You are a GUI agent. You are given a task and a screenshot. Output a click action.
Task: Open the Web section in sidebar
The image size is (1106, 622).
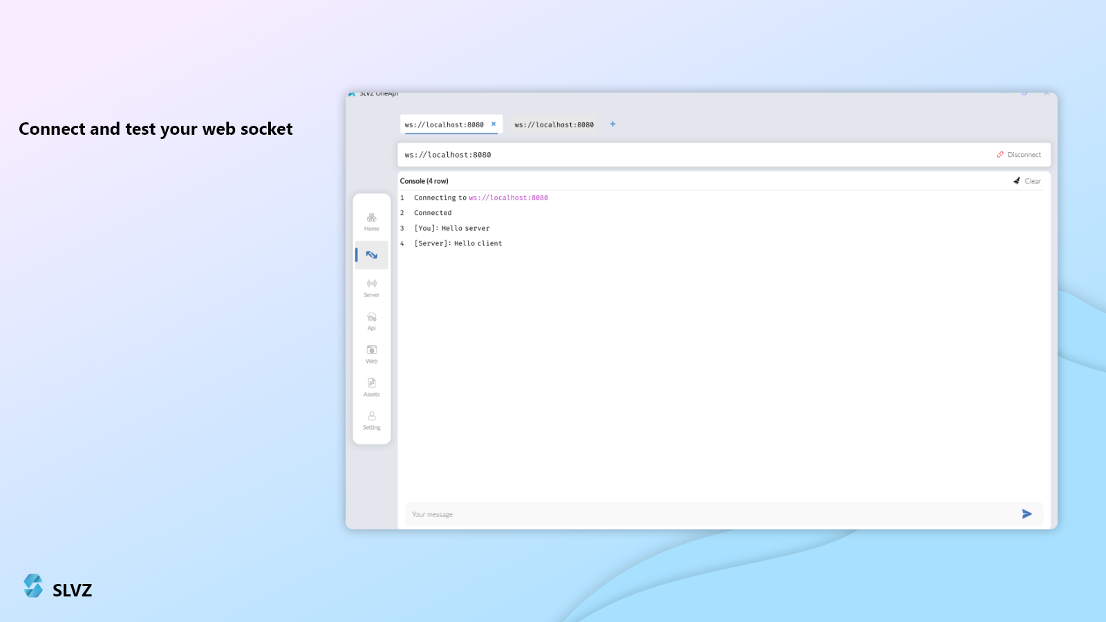coord(371,354)
